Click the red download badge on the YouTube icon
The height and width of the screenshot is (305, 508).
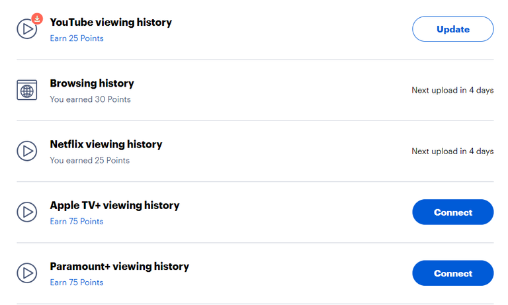37,19
